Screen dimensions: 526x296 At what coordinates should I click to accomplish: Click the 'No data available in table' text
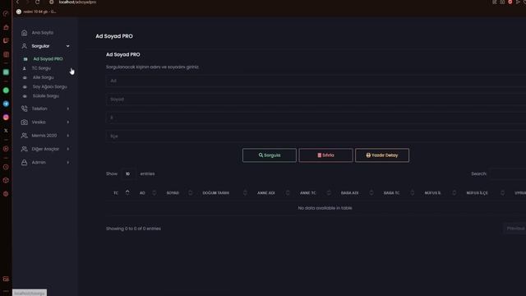click(325, 208)
